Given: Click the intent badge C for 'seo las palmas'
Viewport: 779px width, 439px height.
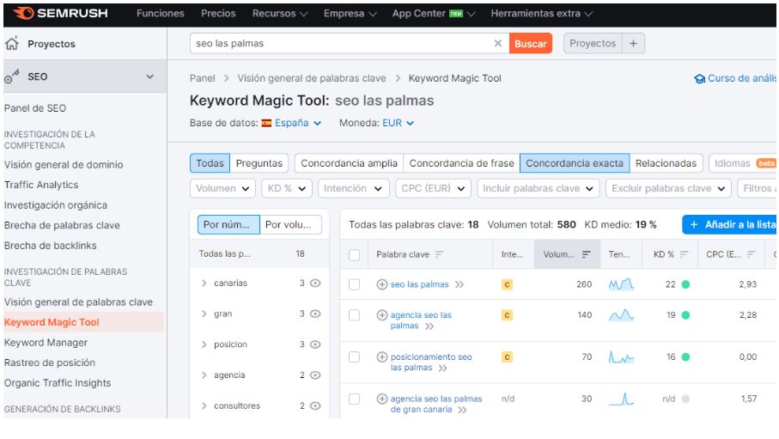Looking at the screenshot, I should [507, 284].
